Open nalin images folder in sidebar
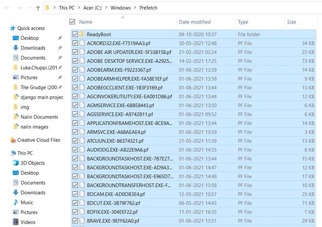 [35, 127]
